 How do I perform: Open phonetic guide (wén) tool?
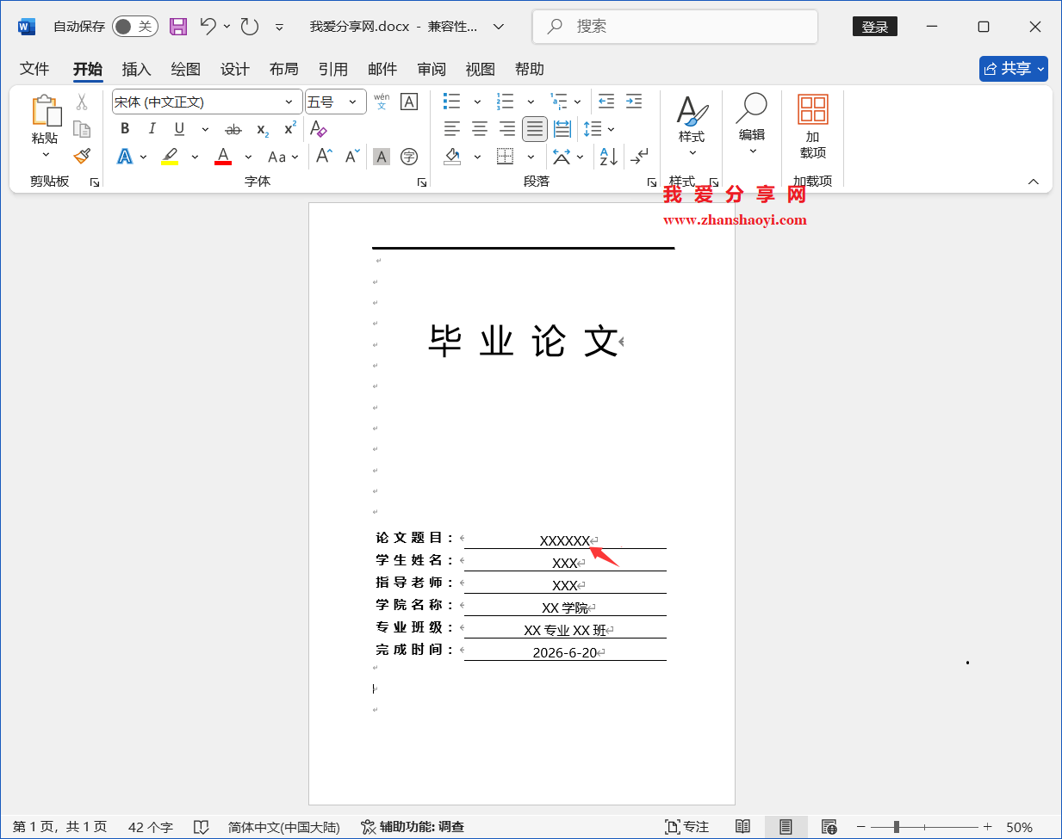tap(382, 102)
